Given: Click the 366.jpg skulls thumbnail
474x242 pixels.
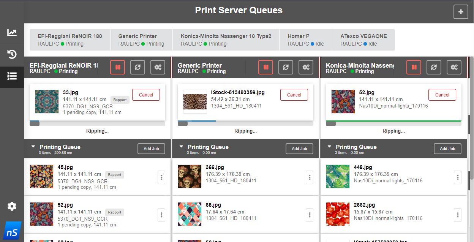Looking at the screenshot, I should click(190, 177).
